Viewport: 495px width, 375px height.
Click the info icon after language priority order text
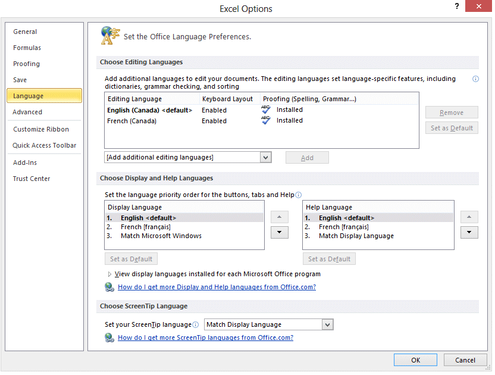pyautogui.click(x=299, y=195)
